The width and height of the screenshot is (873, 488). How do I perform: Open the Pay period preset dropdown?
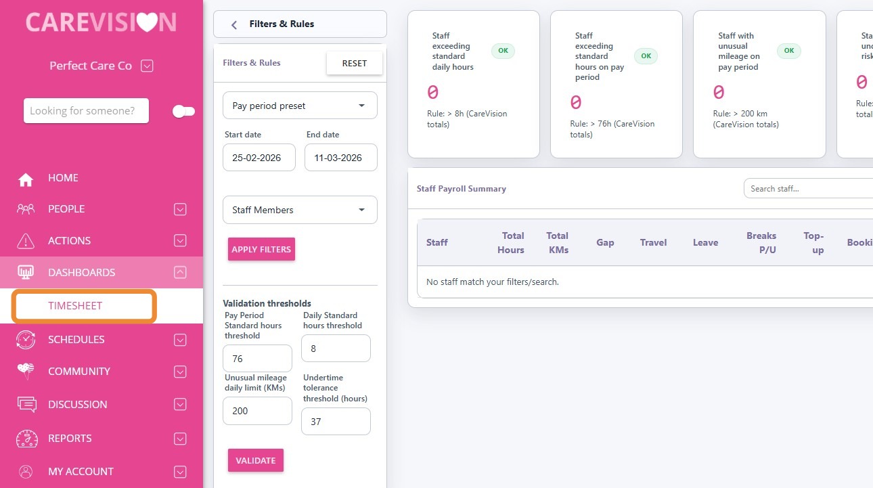tap(300, 106)
